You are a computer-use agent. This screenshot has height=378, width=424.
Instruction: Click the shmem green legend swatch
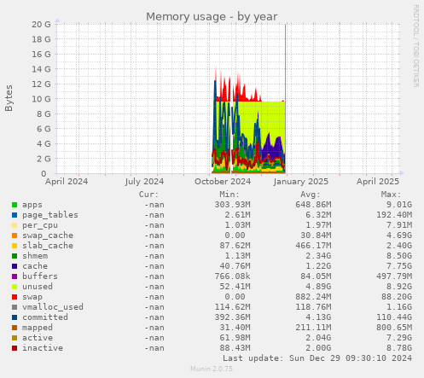pos(15,256)
